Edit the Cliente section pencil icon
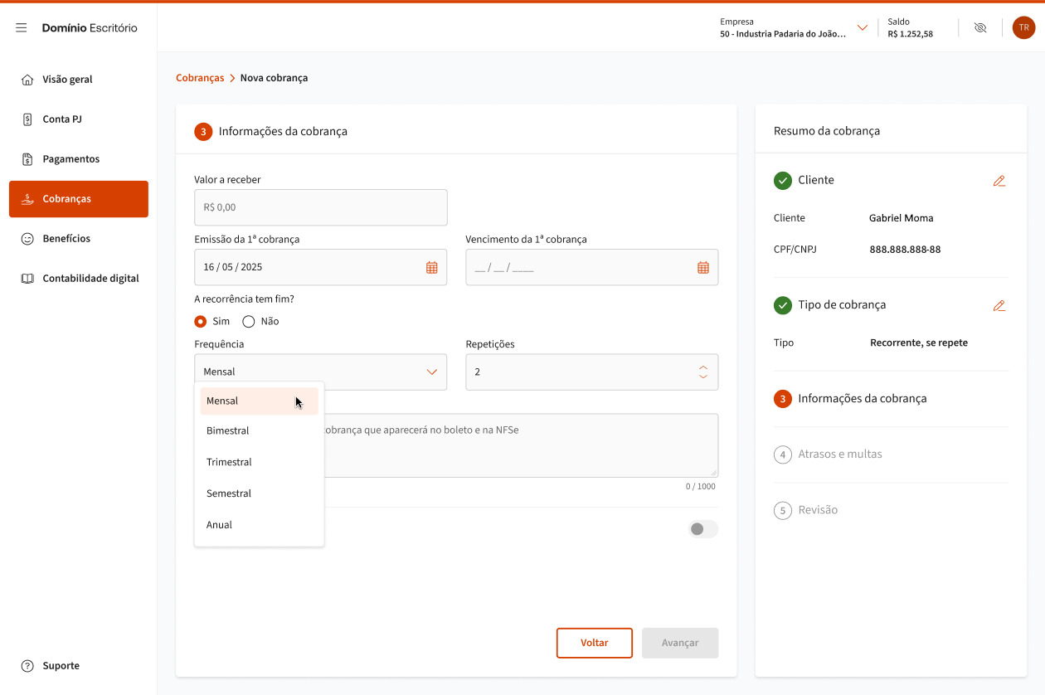The width and height of the screenshot is (1045, 695). tap(999, 181)
